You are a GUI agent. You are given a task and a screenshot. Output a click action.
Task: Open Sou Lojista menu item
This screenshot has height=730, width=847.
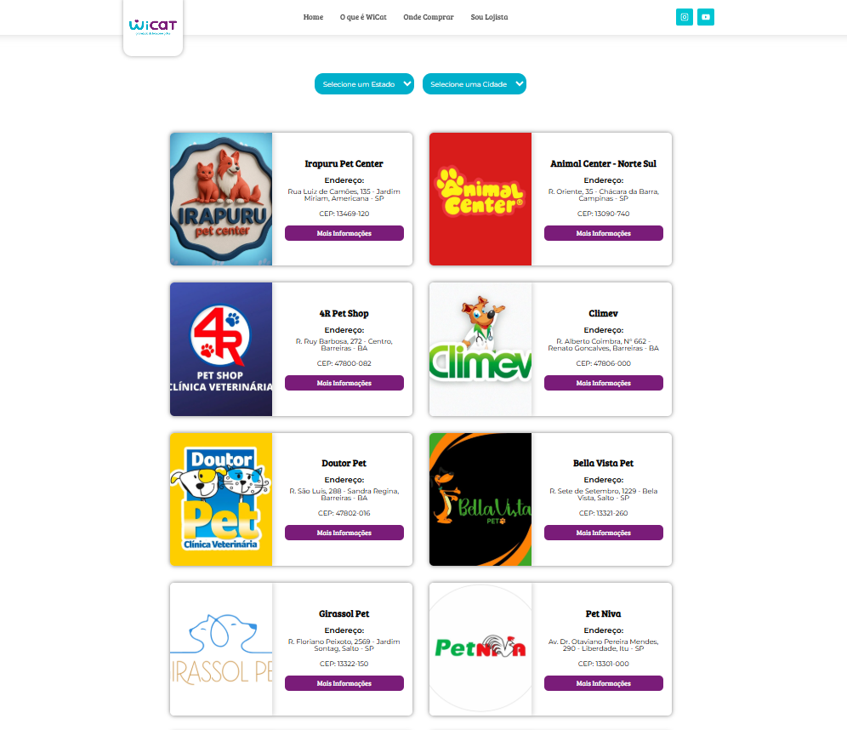point(489,17)
